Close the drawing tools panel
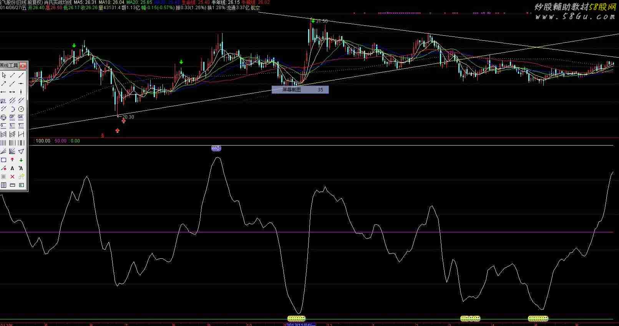 point(23,66)
